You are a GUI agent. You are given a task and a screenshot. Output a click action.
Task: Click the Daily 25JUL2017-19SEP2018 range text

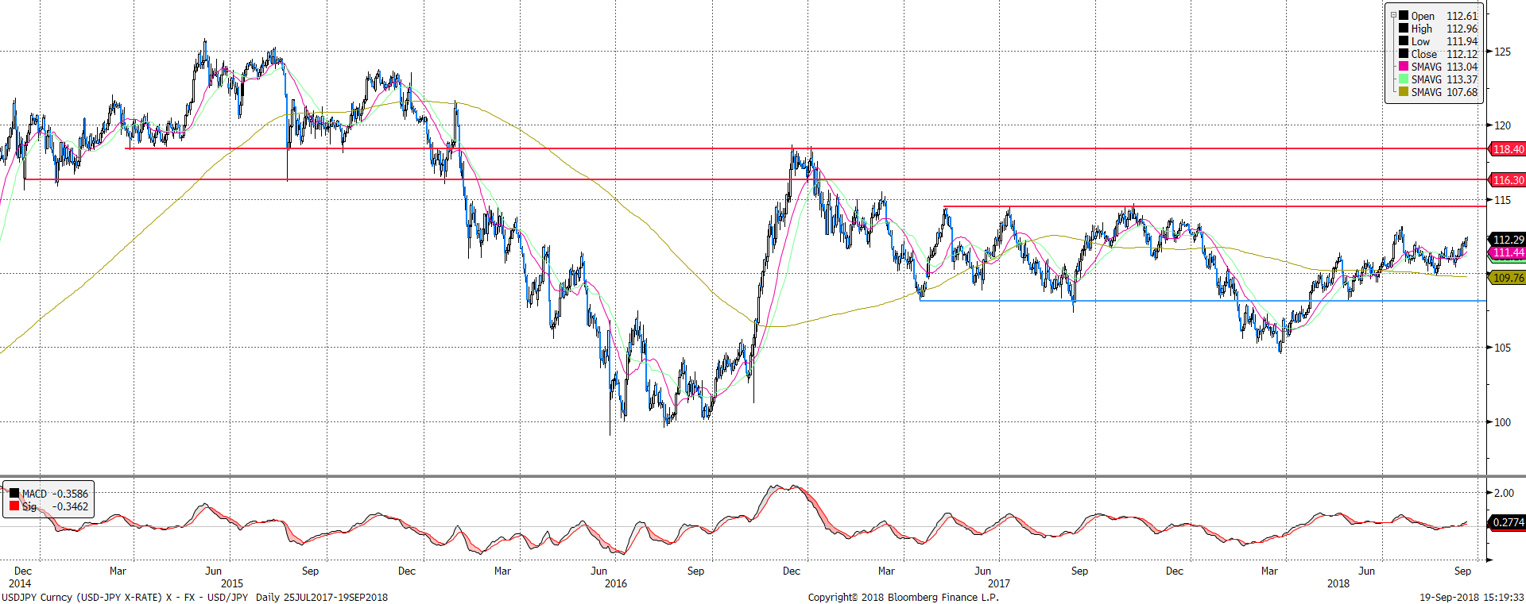pos(321,597)
